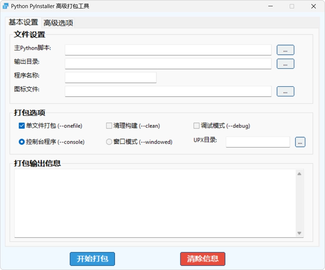Click the 图标文件 input field
325x270 pixels.
168,91
